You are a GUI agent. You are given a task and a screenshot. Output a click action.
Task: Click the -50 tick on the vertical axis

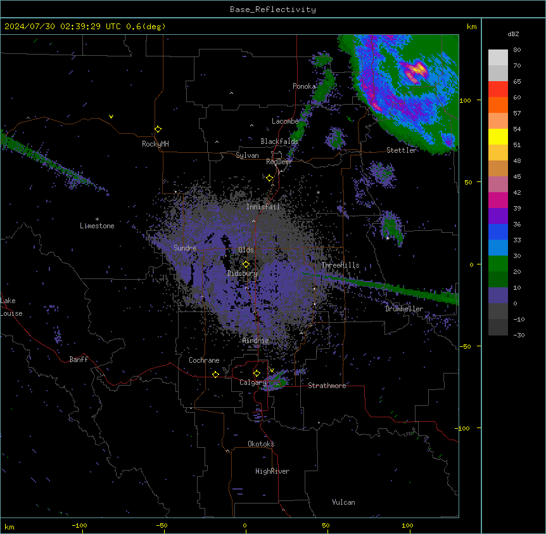click(x=465, y=346)
